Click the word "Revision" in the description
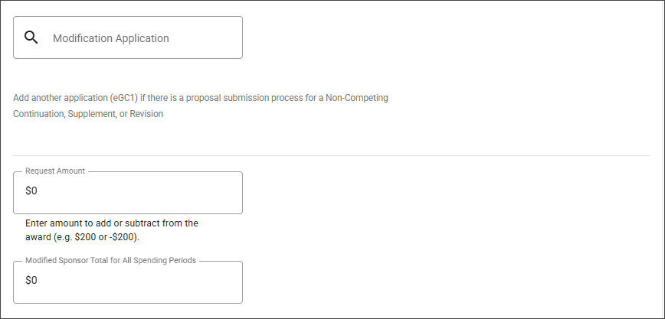 pyautogui.click(x=146, y=114)
